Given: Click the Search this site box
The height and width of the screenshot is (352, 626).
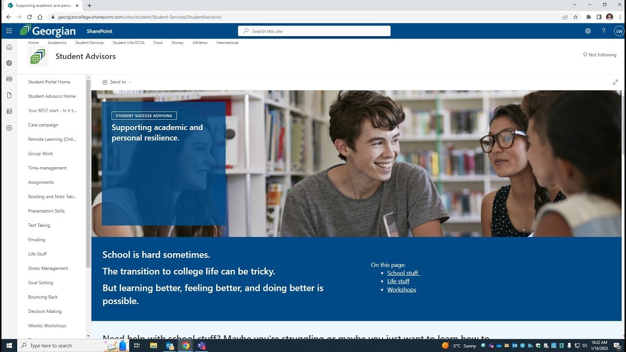Looking at the screenshot, I should [314, 31].
